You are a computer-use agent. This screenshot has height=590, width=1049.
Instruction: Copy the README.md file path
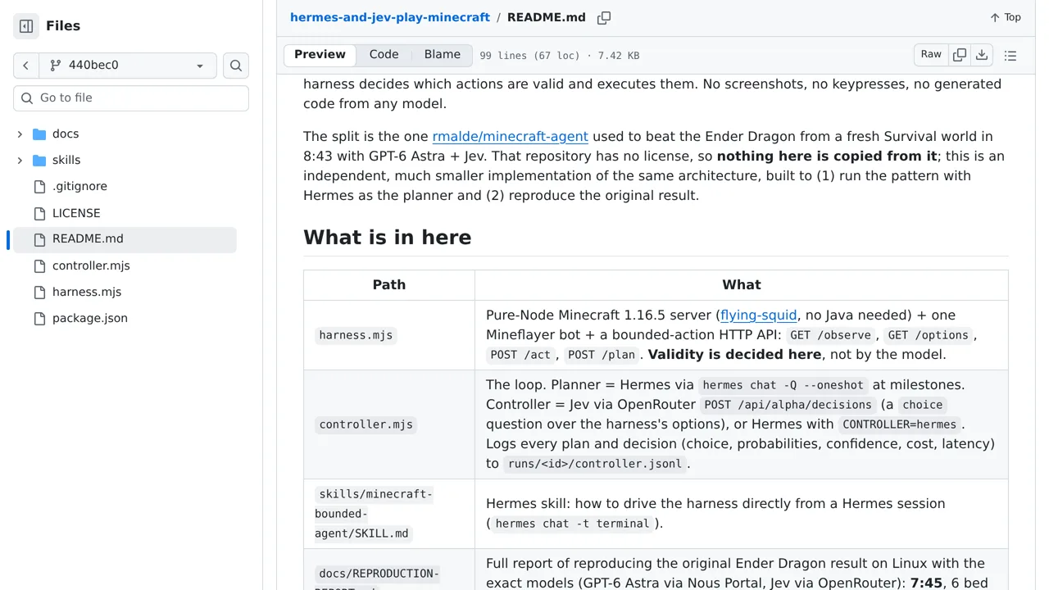[x=604, y=17]
